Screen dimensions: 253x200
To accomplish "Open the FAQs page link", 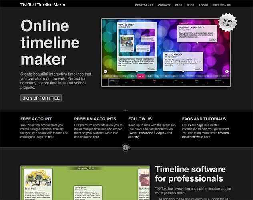I will click(x=196, y=125).
